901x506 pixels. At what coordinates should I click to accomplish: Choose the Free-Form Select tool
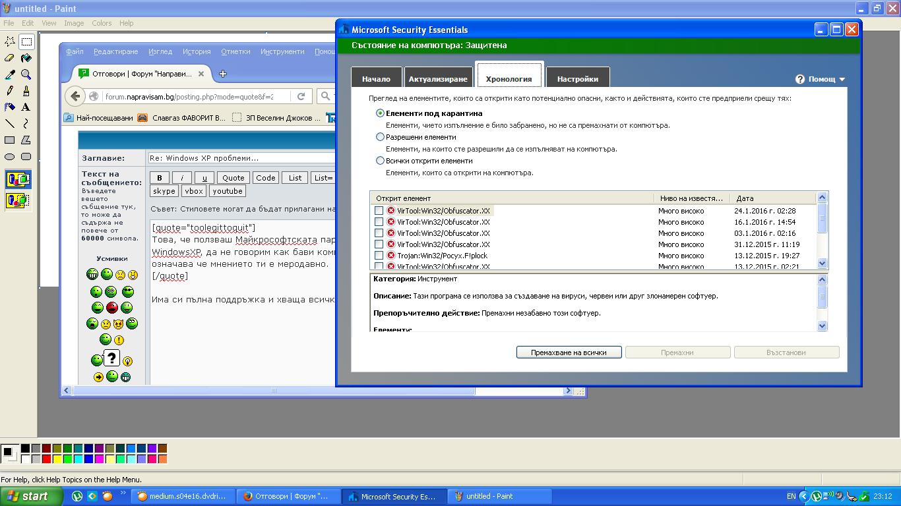click(10, 42)
